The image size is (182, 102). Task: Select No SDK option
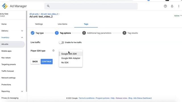(x=71, y=63)
